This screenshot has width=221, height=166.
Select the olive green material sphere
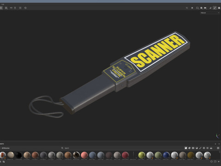158,155
